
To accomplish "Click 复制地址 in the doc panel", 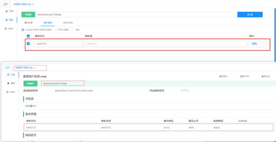I will pos(265,76).
